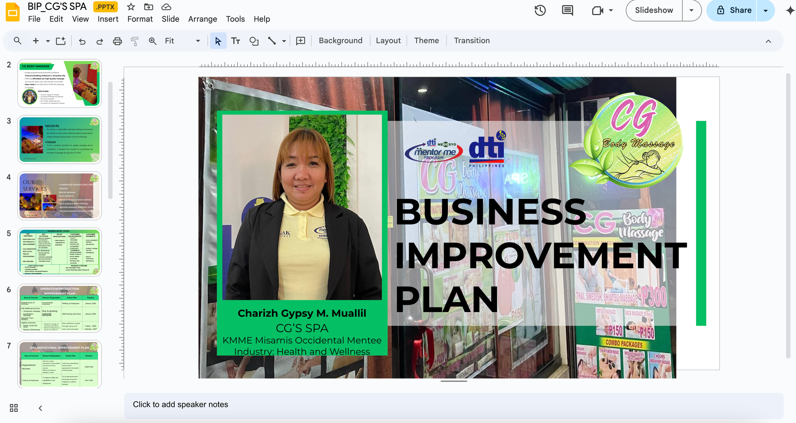Image resolution: width=796 pixels, height=423 pixels.
Task: Open the shape insert tool
Action: [254, 41]
